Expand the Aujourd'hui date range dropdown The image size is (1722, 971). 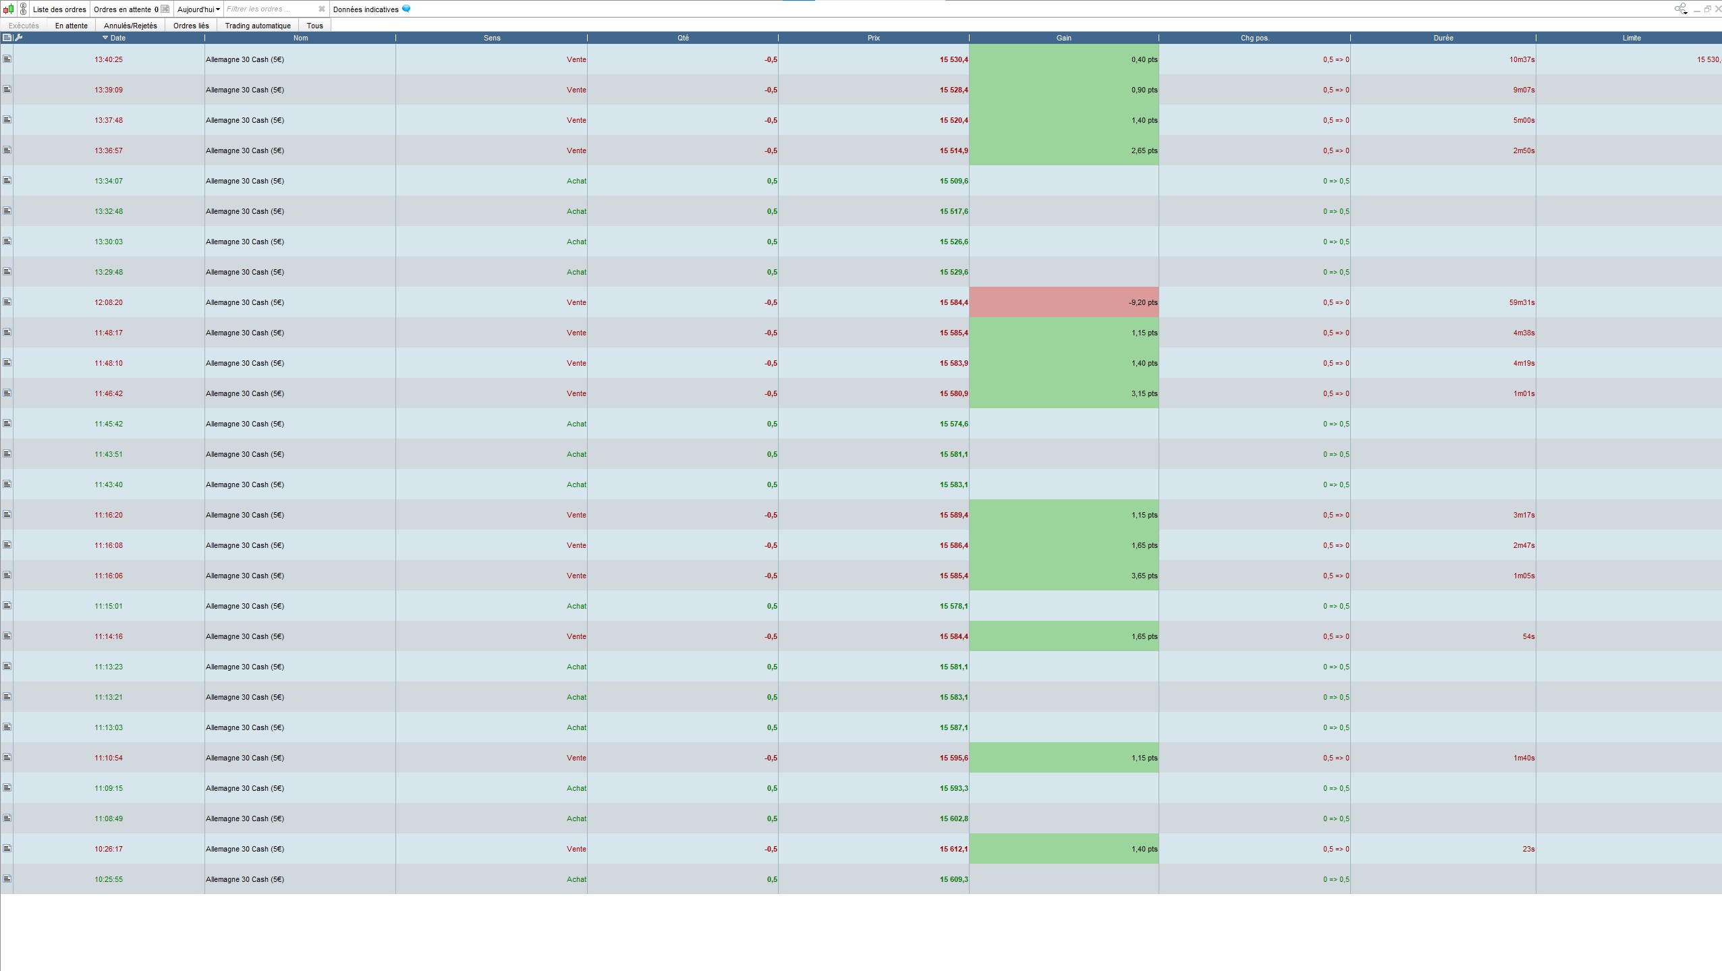198,9
